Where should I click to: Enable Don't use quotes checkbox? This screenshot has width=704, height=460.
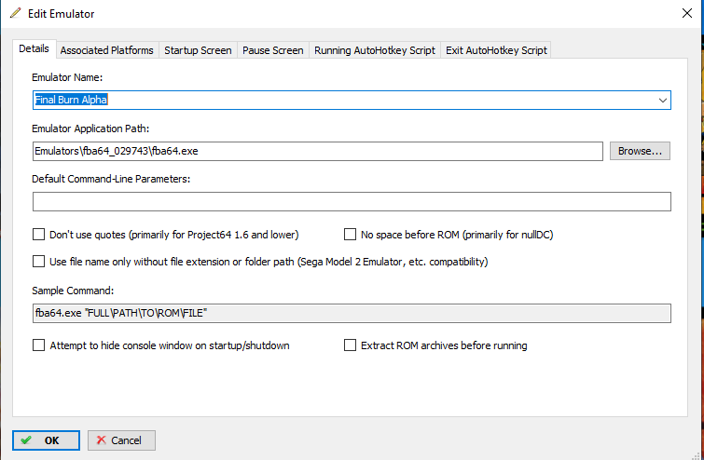tap(38, 235)
